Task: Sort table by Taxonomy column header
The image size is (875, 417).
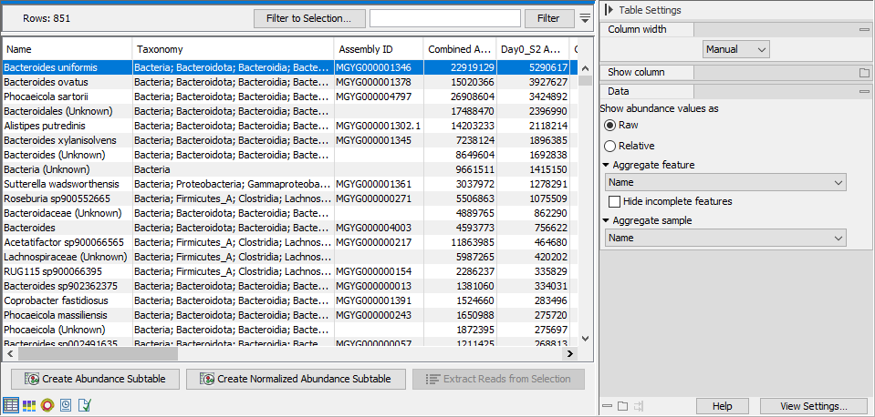Action: click(x=232, y=49)
